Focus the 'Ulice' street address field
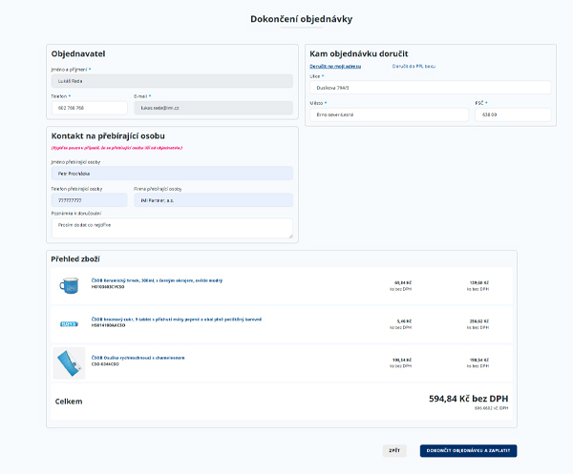Screen dimensions: 573x474 [429, 88]
